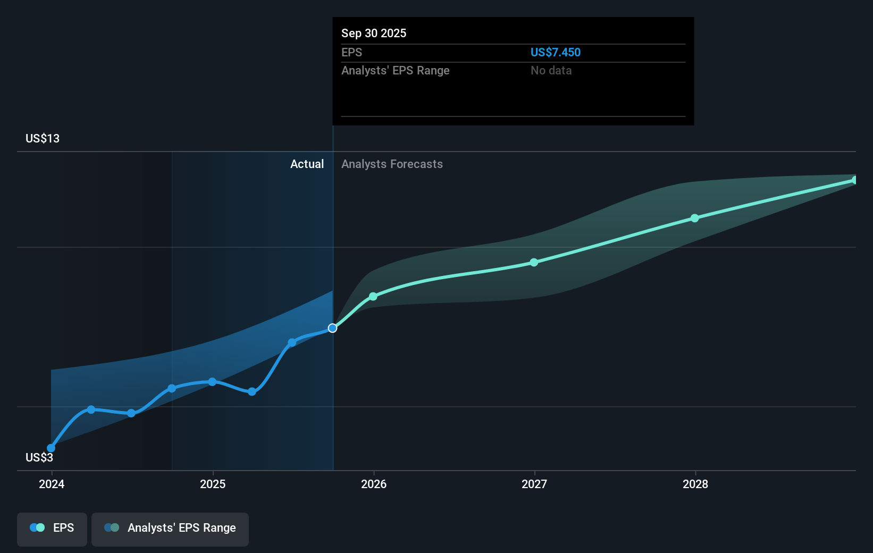Click the 2026 x-axis label

[x=374, y=484]
